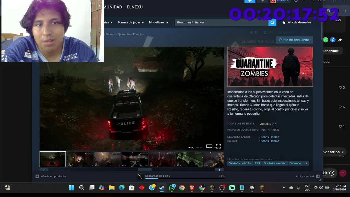
Task: Click the theater mode icon in media viewer
Action: pyautogui.click(x=209, y=146)
